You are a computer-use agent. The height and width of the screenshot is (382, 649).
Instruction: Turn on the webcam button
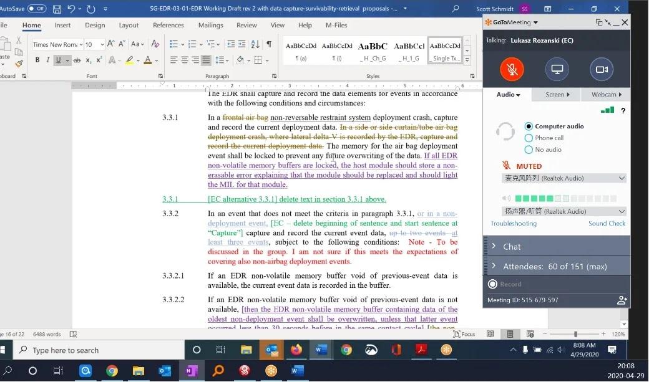602,69
